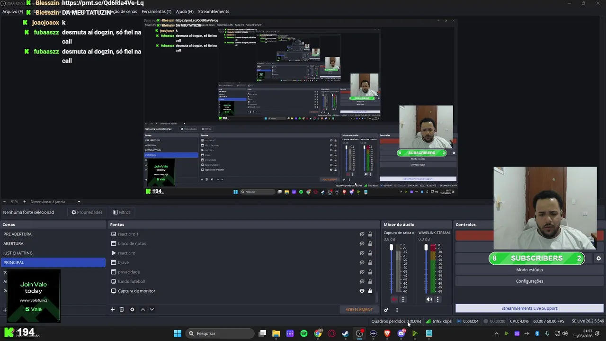606x341 pixels.
Task: Click the gear icon in the Controles panel
Action: pyautogui.click(x=598, y=258)
